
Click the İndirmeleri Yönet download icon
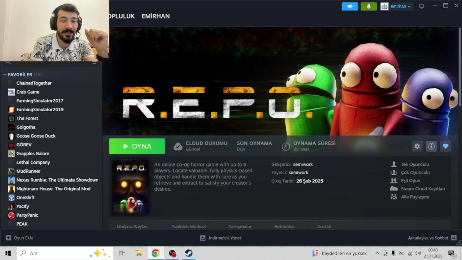pos(202,238)
